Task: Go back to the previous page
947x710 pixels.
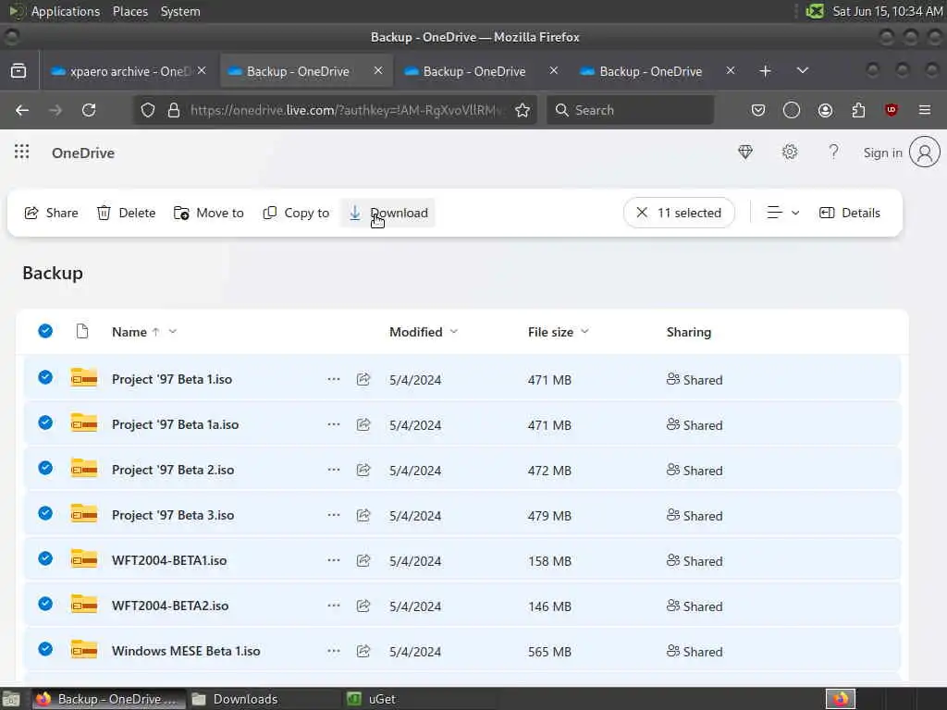Action: 22,110
